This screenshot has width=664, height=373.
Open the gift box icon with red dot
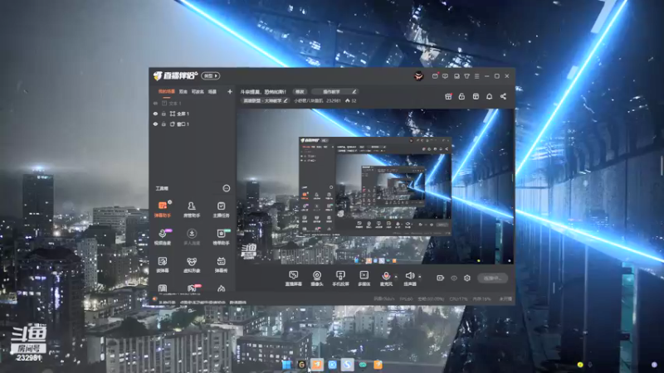[448, 96]
